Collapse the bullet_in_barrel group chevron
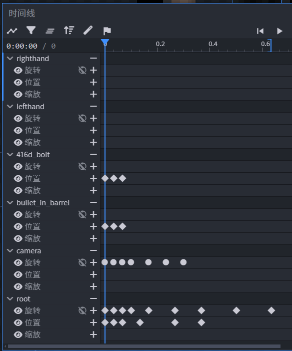 10,203
